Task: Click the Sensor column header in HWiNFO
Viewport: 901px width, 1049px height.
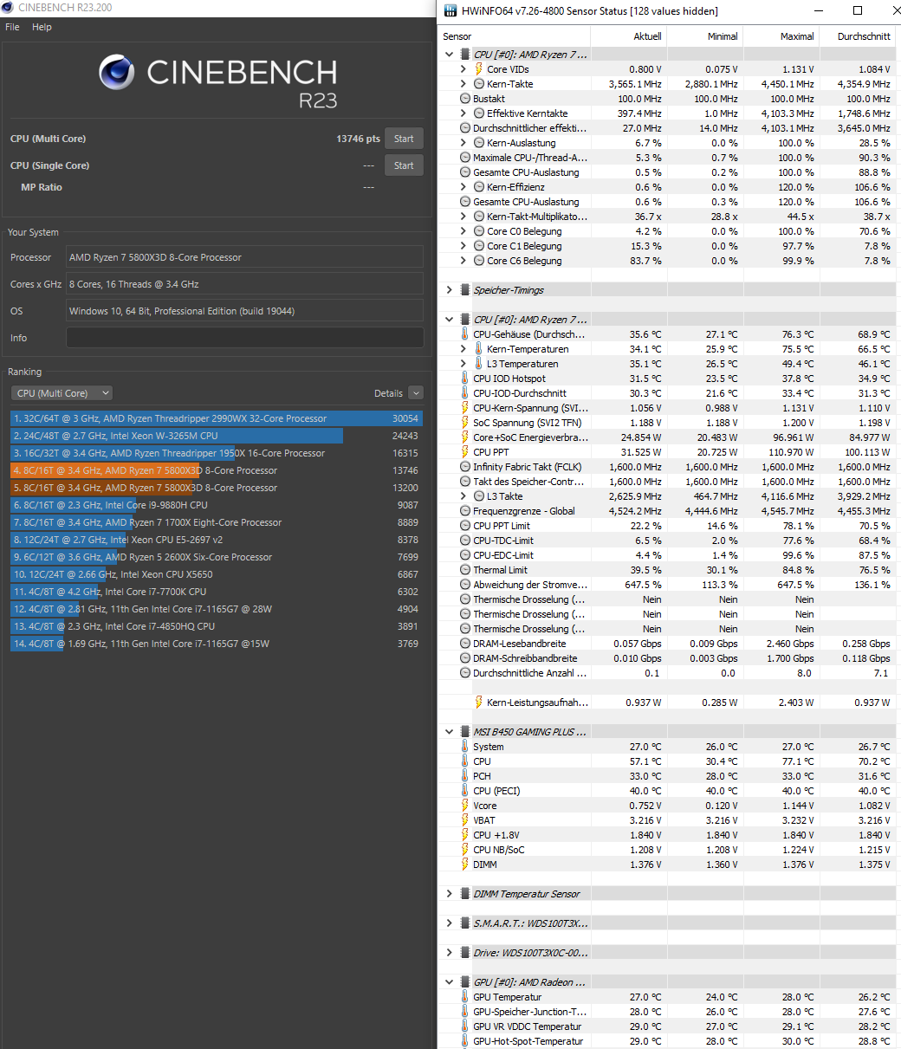Action: [515, 36]
